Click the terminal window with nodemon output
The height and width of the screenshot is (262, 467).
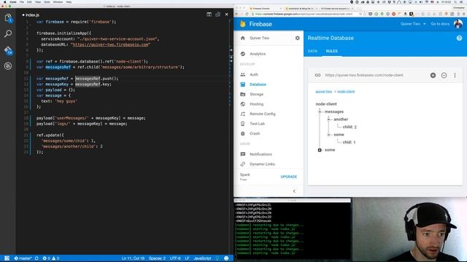tap(293, 229)
